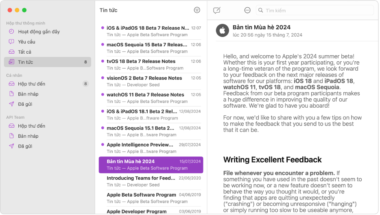Click the unread count badge on Hộp thư đến

tap(85, 84)
